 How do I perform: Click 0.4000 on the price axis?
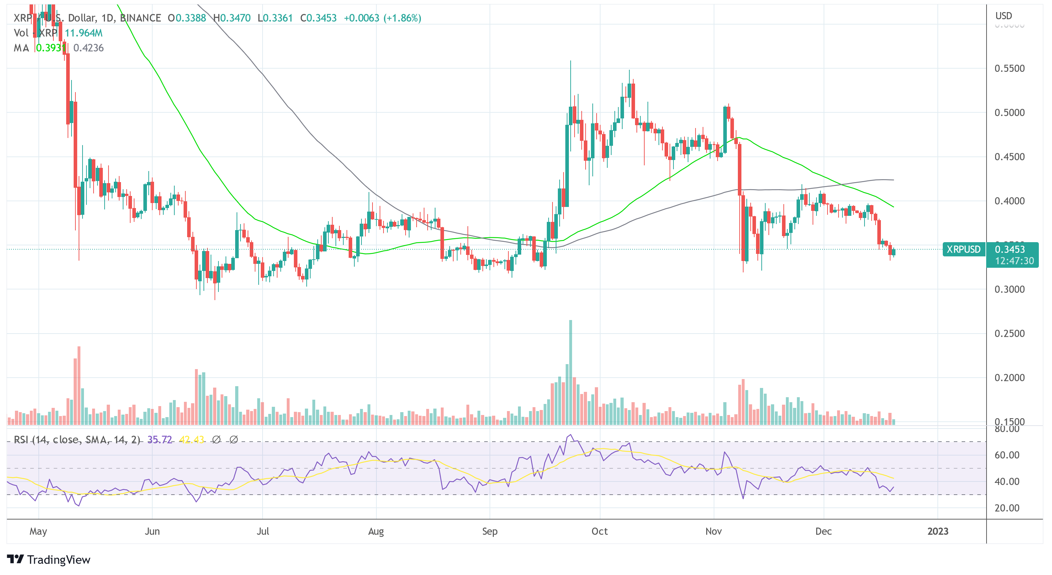coord(1010,201)
